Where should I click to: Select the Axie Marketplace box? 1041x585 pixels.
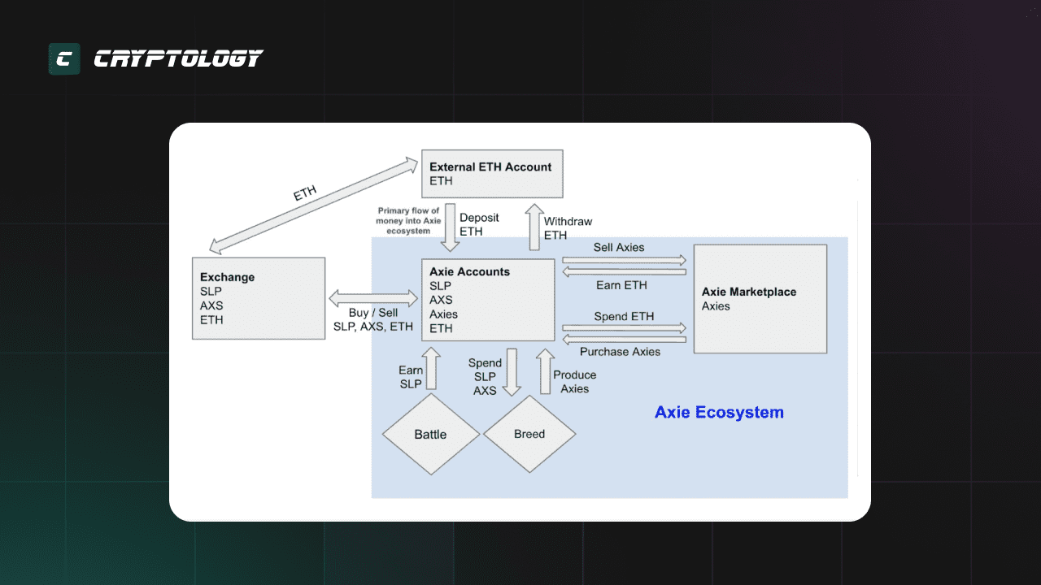point(760,299)
